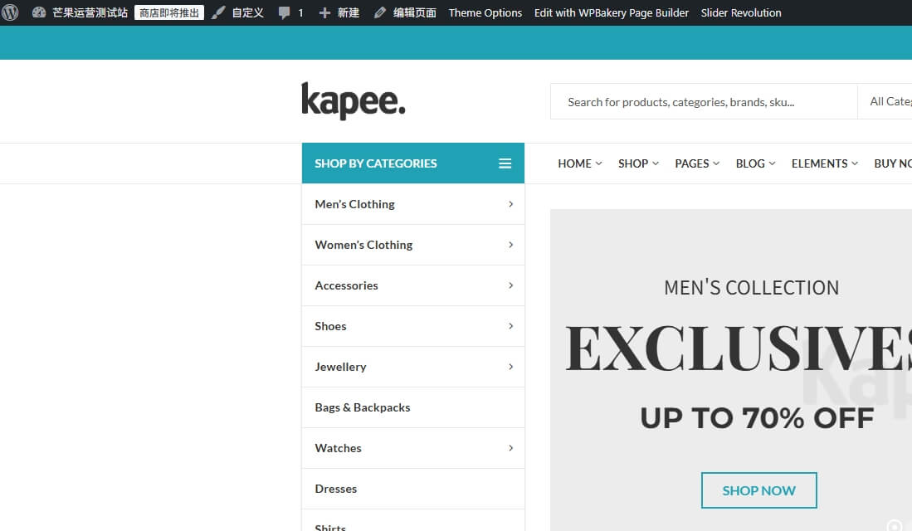Open the SHOP navigation menu
912x531 pixels.
click(x=638, y=163)
